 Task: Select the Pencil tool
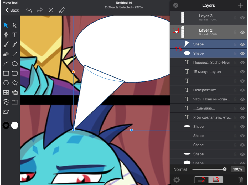pyautogui.click(x=14, y=44)
